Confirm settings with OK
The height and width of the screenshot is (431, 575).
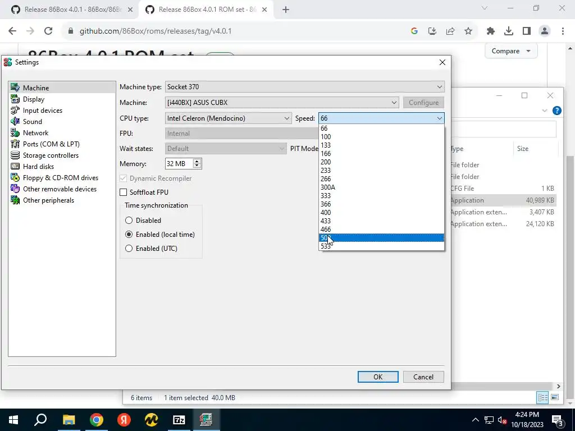tap(378, 377)
